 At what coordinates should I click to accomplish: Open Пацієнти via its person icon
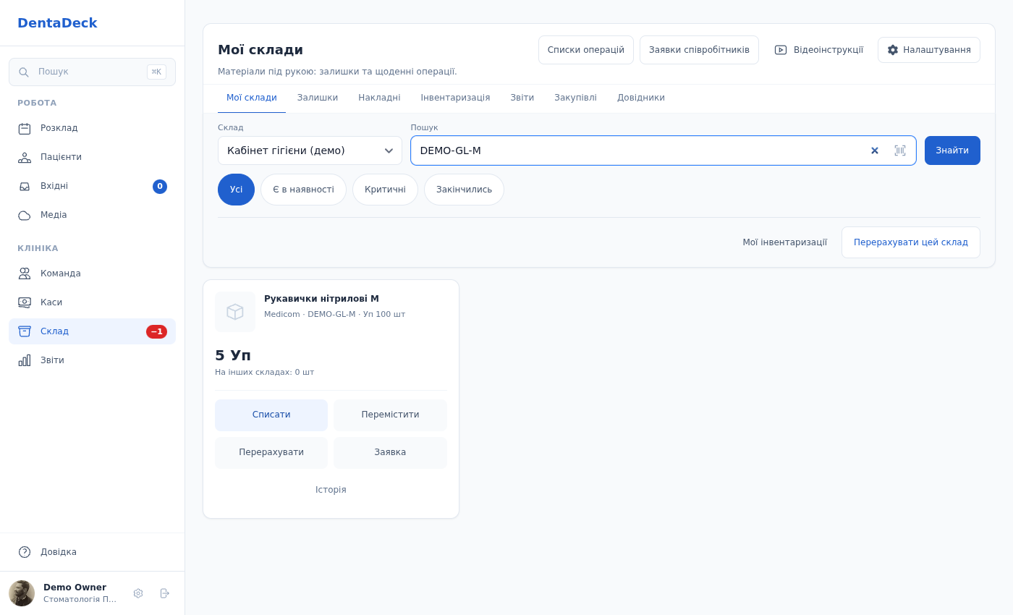pos(25,157)
